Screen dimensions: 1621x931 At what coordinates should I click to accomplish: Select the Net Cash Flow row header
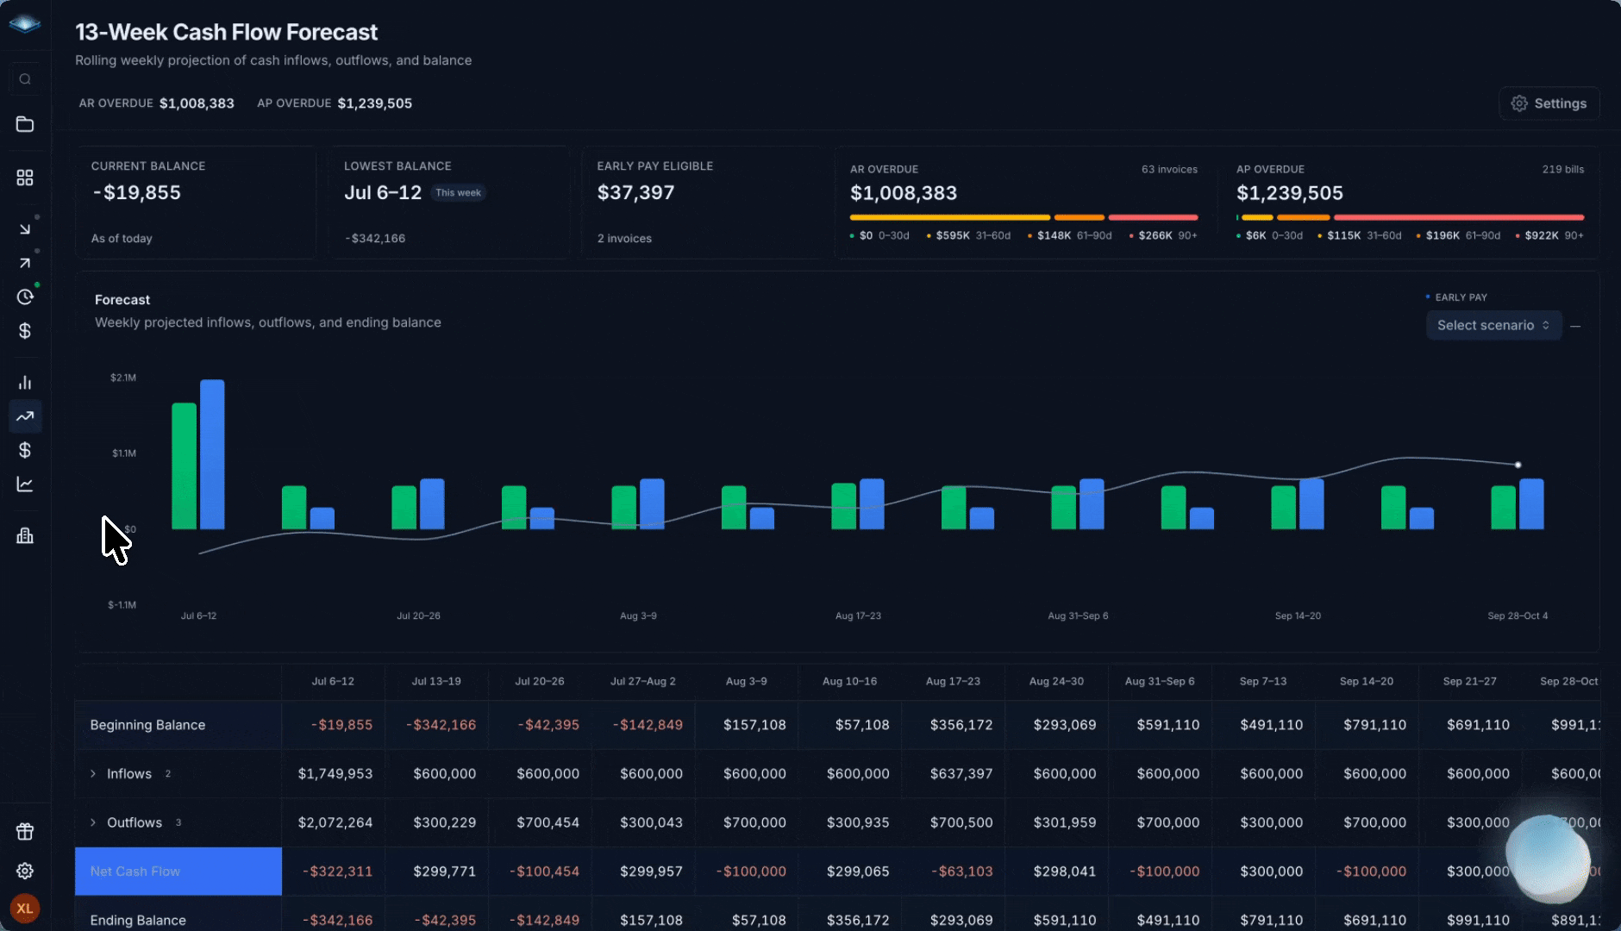click(x=178, y=872)
